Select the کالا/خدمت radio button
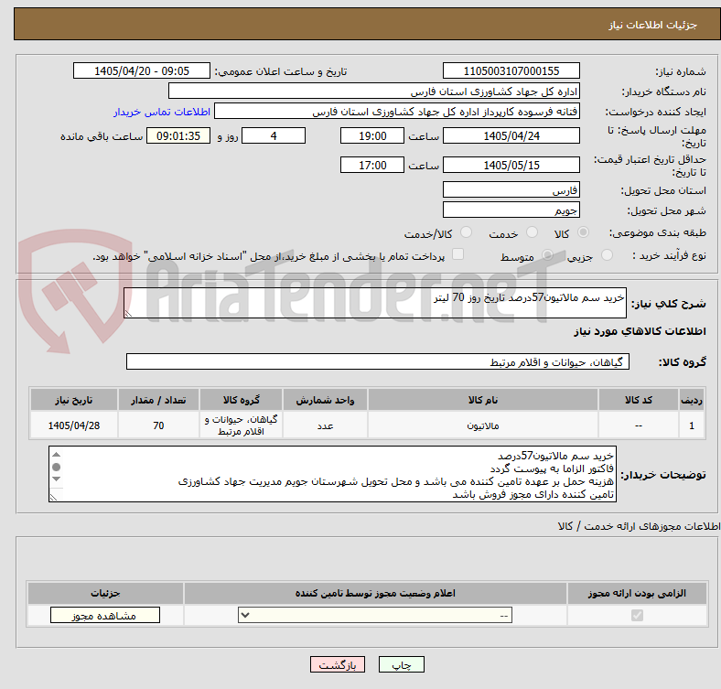Viewport: 721px width, 689px height. (x=467, y=232)
